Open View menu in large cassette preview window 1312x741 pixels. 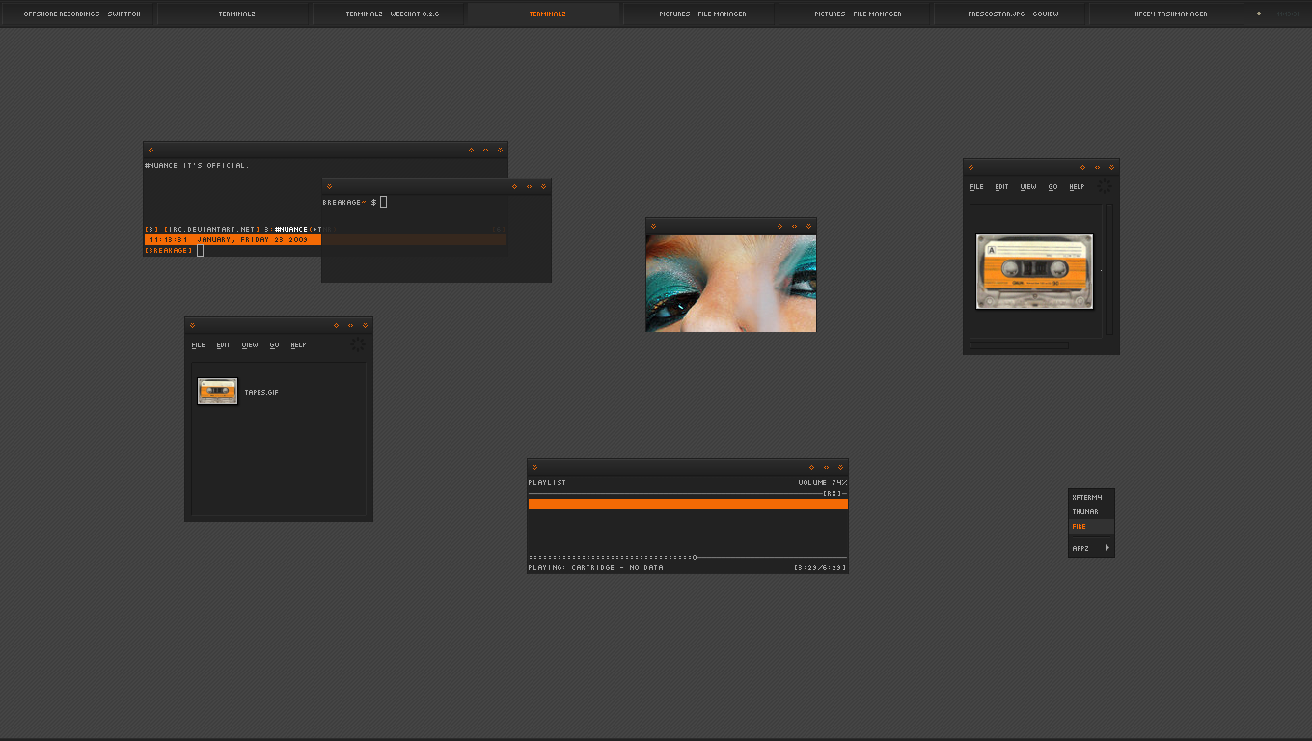tap(1028, 186)
